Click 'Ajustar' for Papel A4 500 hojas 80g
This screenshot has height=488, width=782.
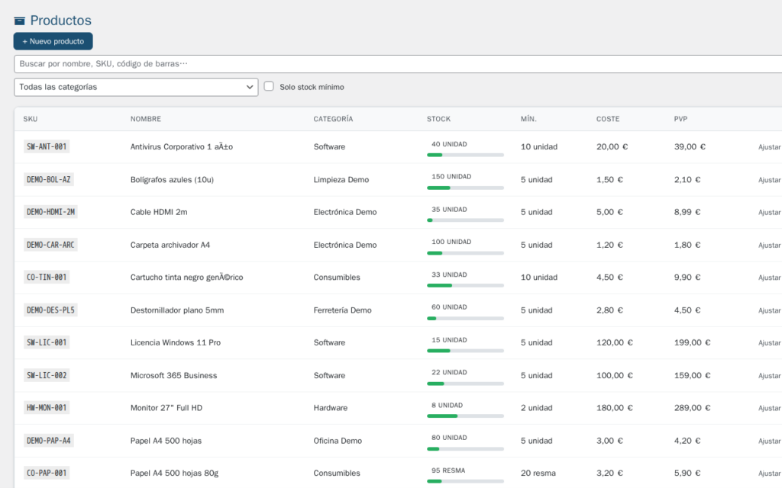tap(767, 473)
